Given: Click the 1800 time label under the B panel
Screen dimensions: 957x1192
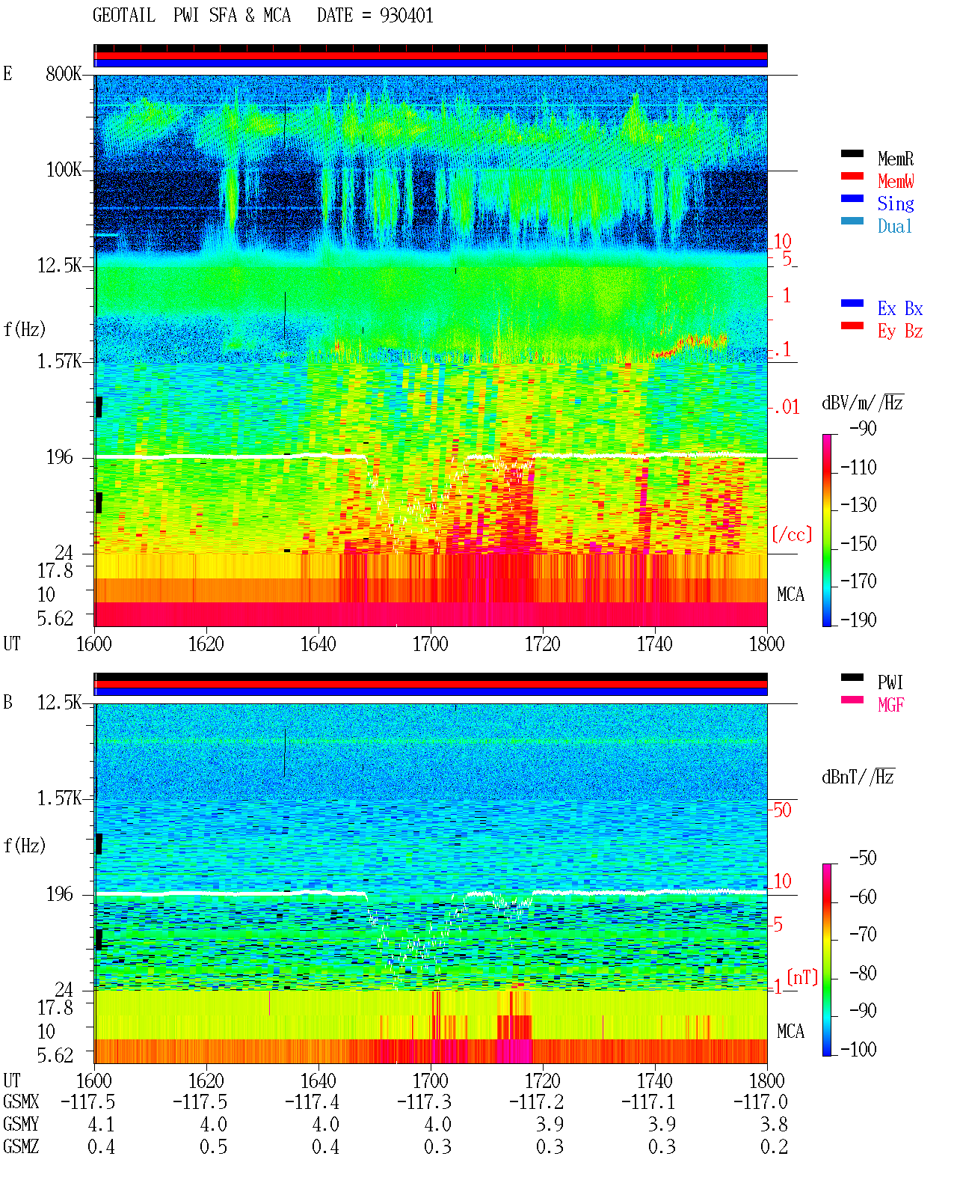Looking at the screenshot, I should tap(766, 1081).
